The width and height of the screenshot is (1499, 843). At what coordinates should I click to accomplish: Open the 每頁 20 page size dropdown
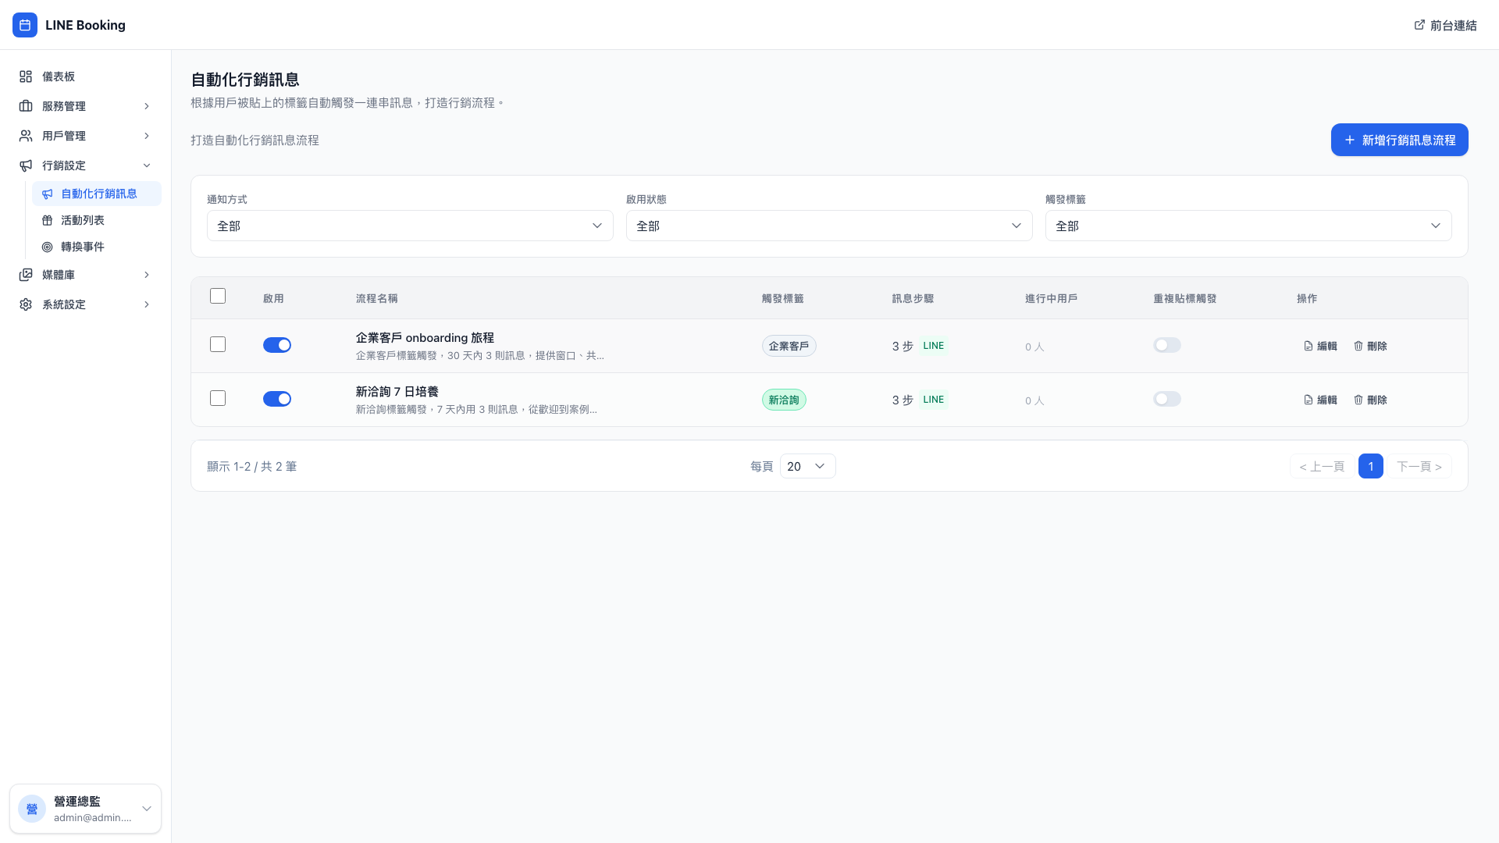tap(807, 466)
